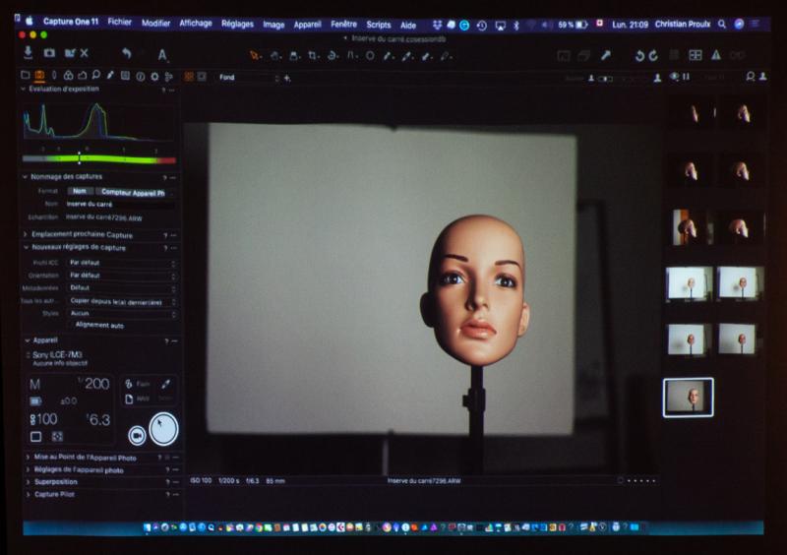This screenshot has width=787, height=555.
Task: Toggle the drive mode square icon
Action: pyautogui.click(x=36, y=437)
